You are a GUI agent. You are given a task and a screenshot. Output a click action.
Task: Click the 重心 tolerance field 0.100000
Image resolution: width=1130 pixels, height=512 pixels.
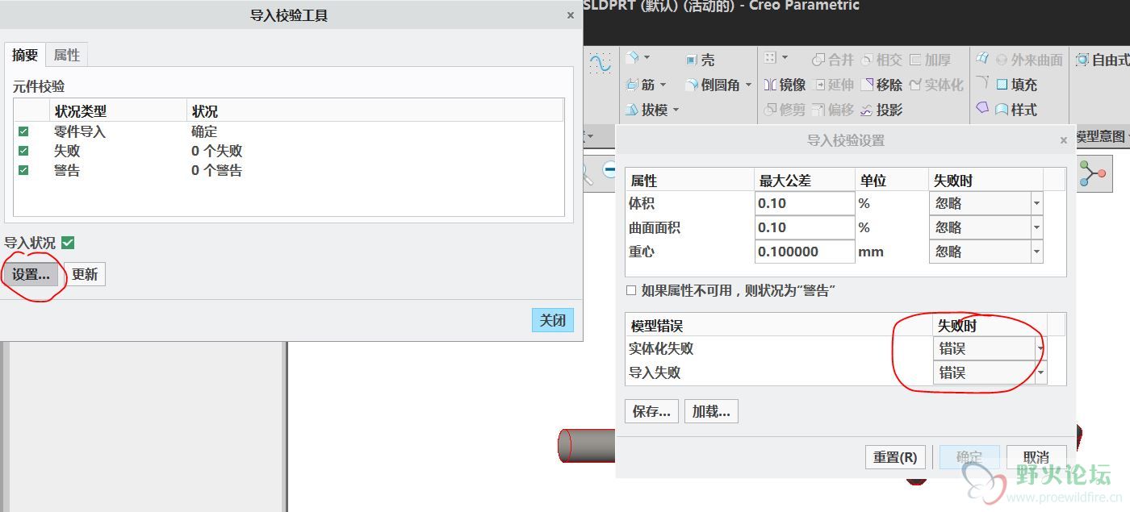tap(805, 252)
